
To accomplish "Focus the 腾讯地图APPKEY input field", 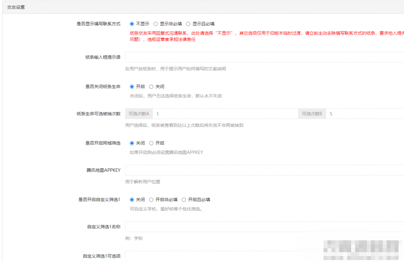I will pyautogui.click(x=265, y=170).
